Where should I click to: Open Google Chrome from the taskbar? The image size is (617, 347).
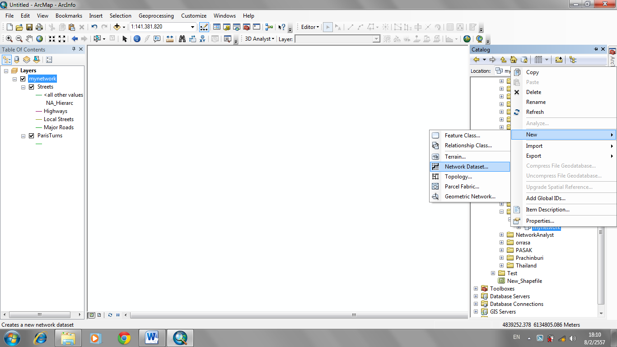[x=124, y=338]
